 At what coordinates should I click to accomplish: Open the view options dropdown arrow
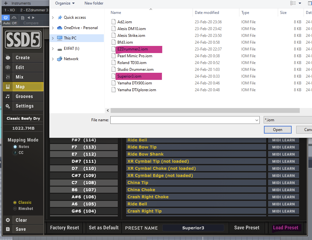(x=300, y=3)
